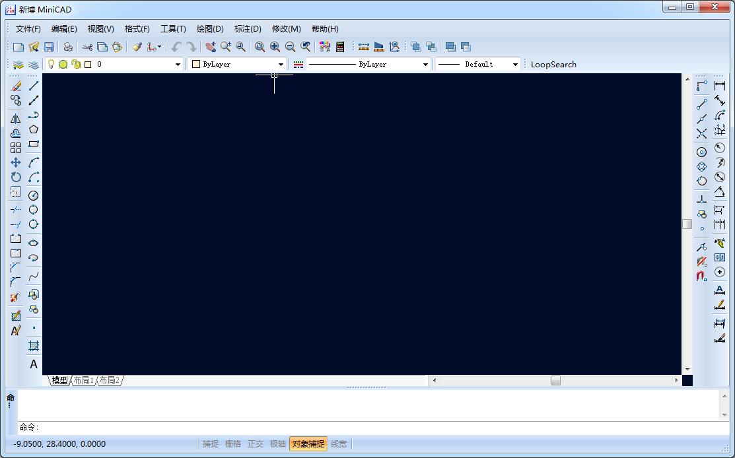Choose the Polygon drawing tool
The width and height of the screenshot is (735, 458).
click(34, 129)
